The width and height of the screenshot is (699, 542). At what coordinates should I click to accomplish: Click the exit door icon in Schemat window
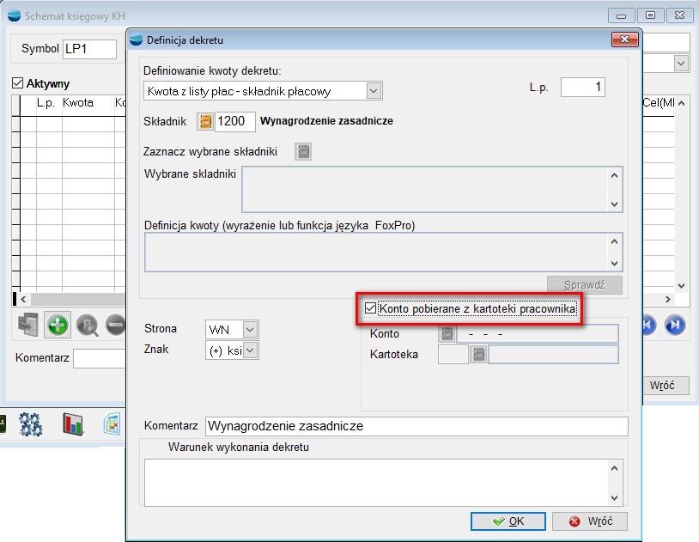pos(28,325)
